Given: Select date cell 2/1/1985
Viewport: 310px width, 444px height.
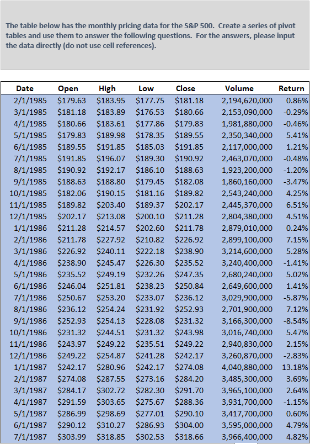Looking at the screenshot, I should tap(30, 101).
